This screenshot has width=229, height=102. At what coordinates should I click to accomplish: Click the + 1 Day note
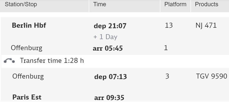(x=105, y=37)
